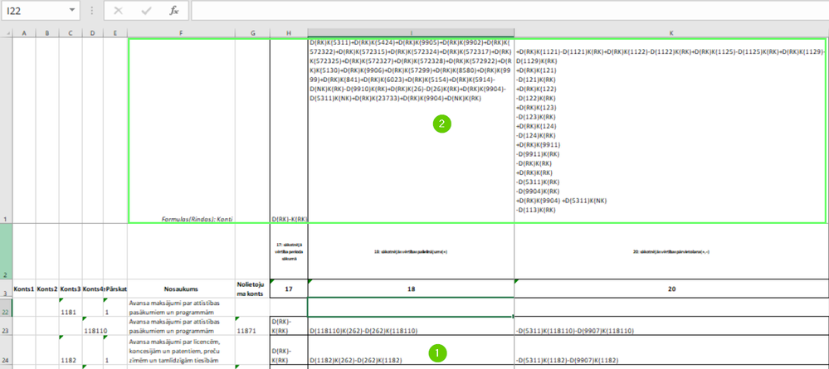Click the row 22 Avansa maksājumi name cell
The image size is (829, 369).
coord(182,307)
